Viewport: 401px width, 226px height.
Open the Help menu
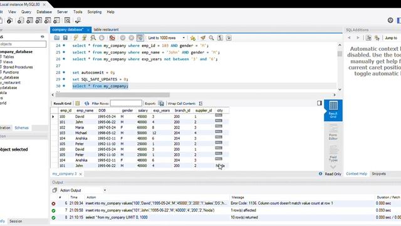(110, 12)
